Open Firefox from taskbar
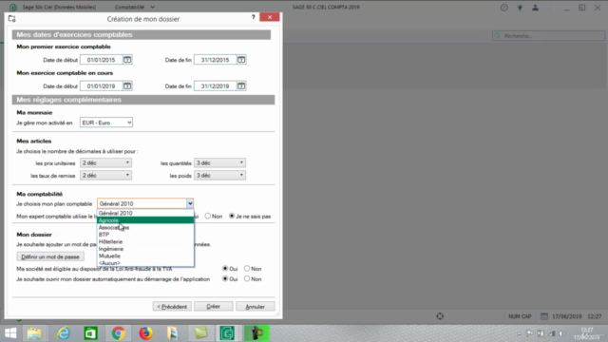This screenshot has height=342, width=608. coord(145,333)
